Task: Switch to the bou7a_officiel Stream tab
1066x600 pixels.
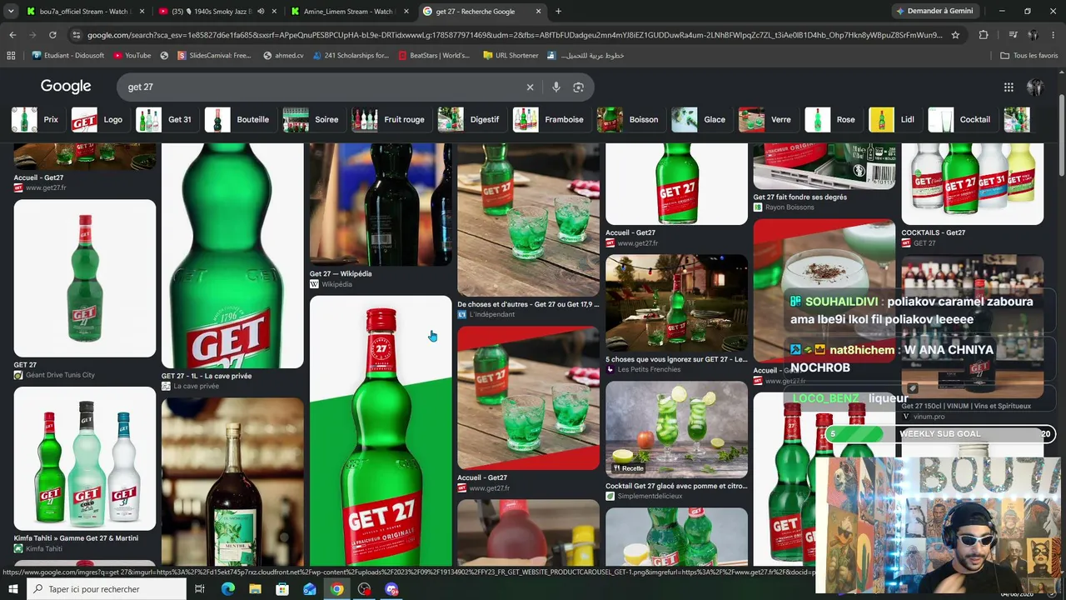Action: (x=83, y=12)
